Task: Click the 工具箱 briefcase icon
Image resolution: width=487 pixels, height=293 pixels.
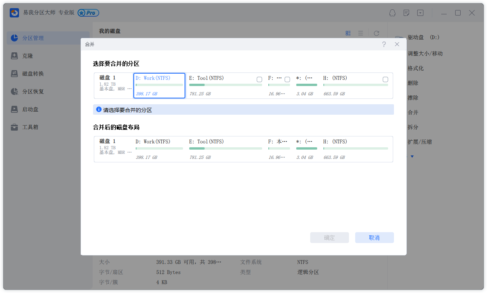Action: (14, 127)
